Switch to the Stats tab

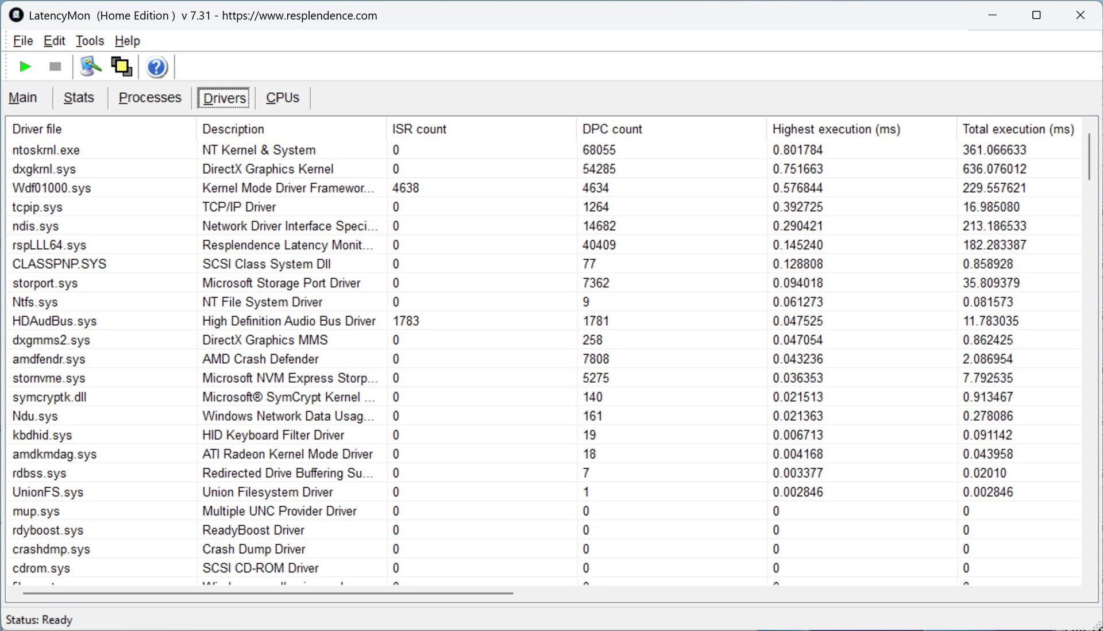click(x=79, y=98)
